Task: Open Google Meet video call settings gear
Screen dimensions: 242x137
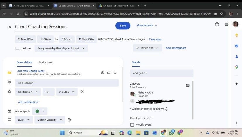Action: pos(103,73)
